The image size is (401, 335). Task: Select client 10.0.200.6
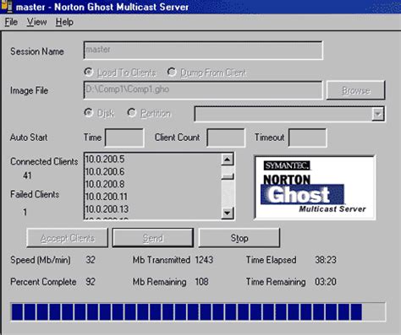point(152,171)
